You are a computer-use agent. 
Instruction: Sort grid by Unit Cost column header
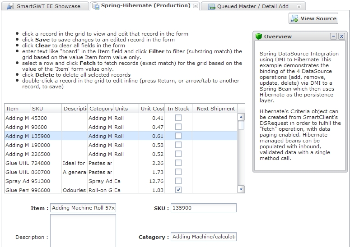pos(152,109)
